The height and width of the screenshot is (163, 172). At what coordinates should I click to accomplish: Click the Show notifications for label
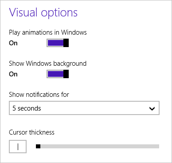[39, 95]
